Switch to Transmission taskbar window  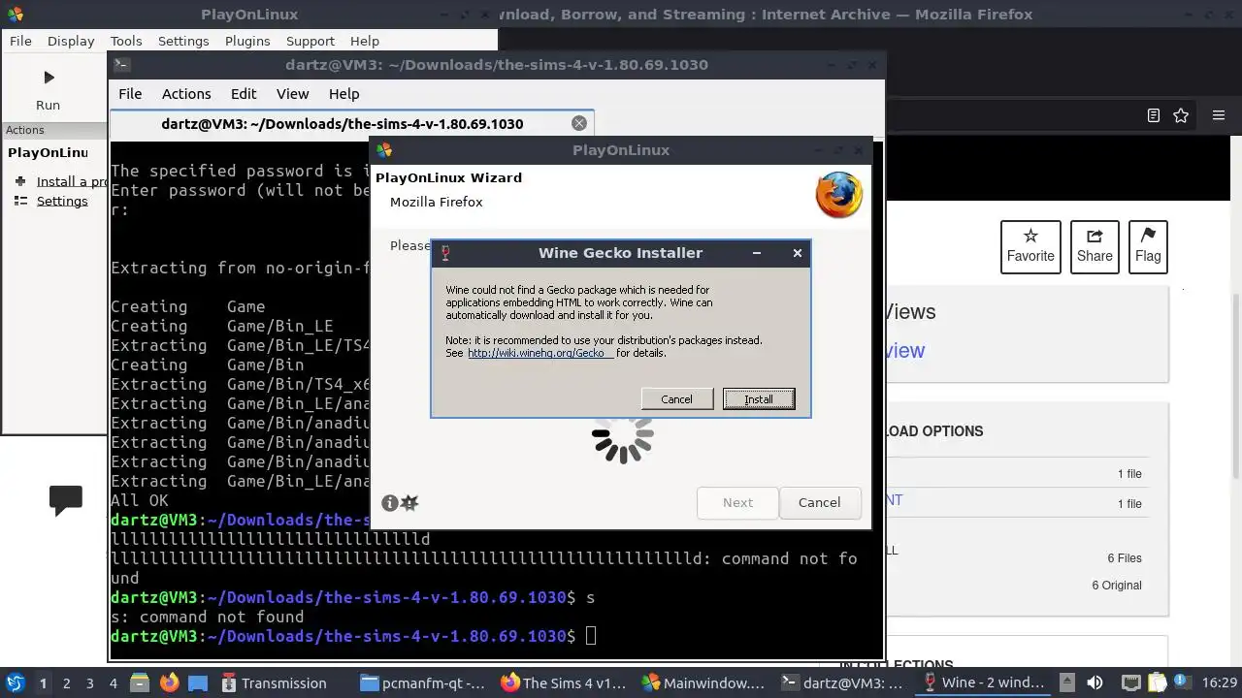276,682
